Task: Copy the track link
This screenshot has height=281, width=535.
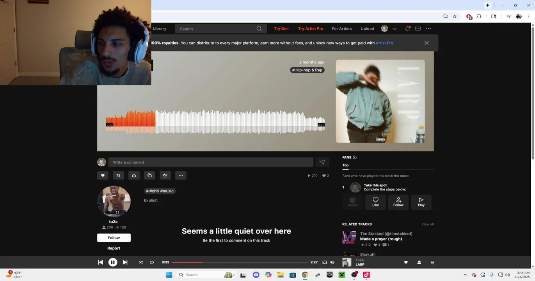Action: click(x=149, y=175)
